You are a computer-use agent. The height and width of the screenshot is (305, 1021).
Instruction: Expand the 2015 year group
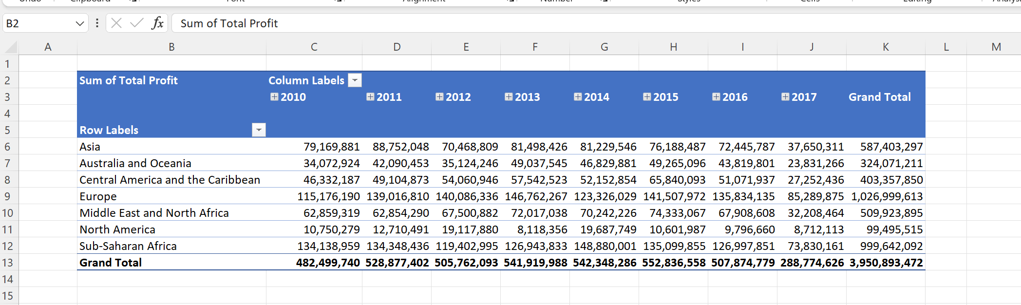[x=647, y=97]
